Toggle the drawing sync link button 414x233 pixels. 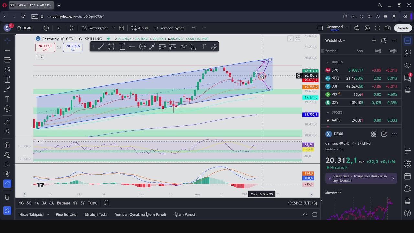(7, 184)
